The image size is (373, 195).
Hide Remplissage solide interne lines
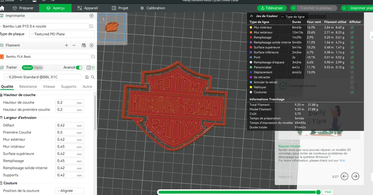(352, 43)
